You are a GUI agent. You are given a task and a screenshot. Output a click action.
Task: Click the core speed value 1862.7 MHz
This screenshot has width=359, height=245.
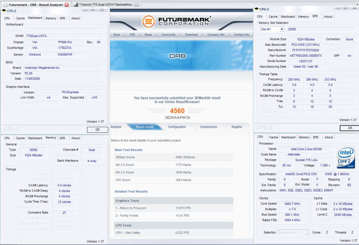(x=292, y=204)
